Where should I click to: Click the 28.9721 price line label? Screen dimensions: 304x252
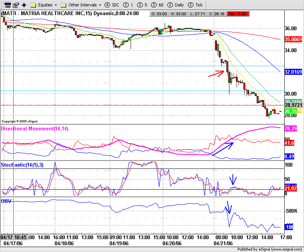tap(293, 105)
